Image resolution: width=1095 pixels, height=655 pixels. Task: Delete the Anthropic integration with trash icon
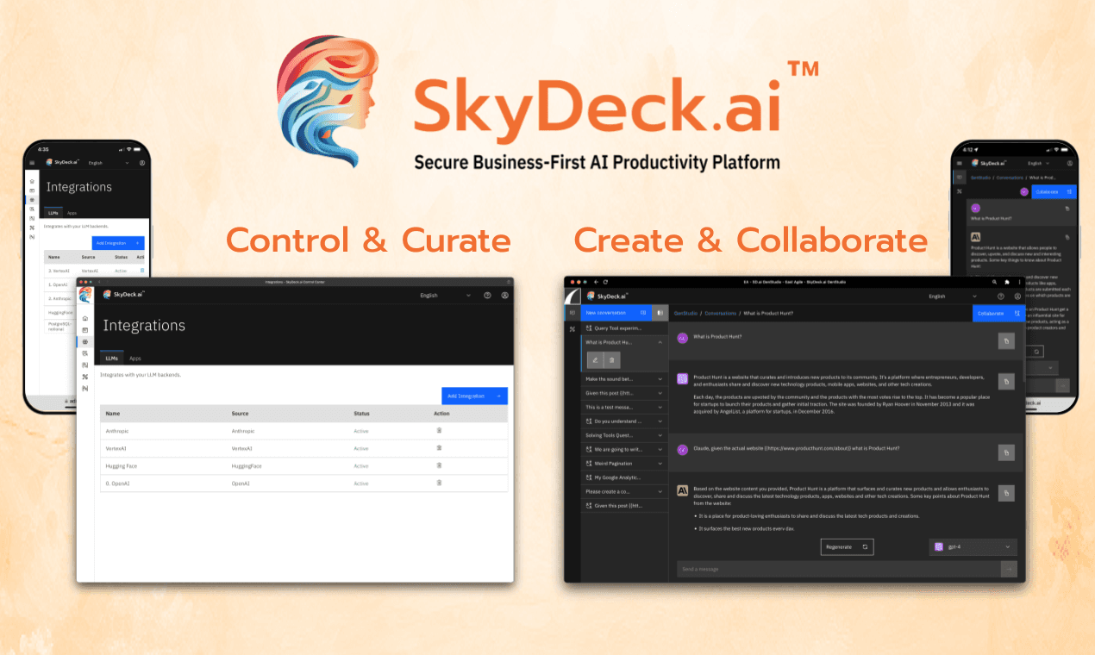[439, 430]
